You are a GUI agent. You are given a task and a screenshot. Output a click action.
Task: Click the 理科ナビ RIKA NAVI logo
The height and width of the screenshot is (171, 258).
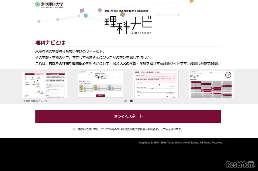[x=128, y=24]
